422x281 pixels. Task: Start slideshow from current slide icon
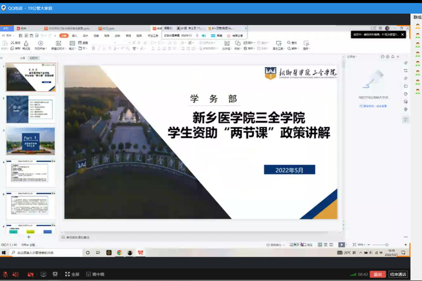(x=40, y=44)
